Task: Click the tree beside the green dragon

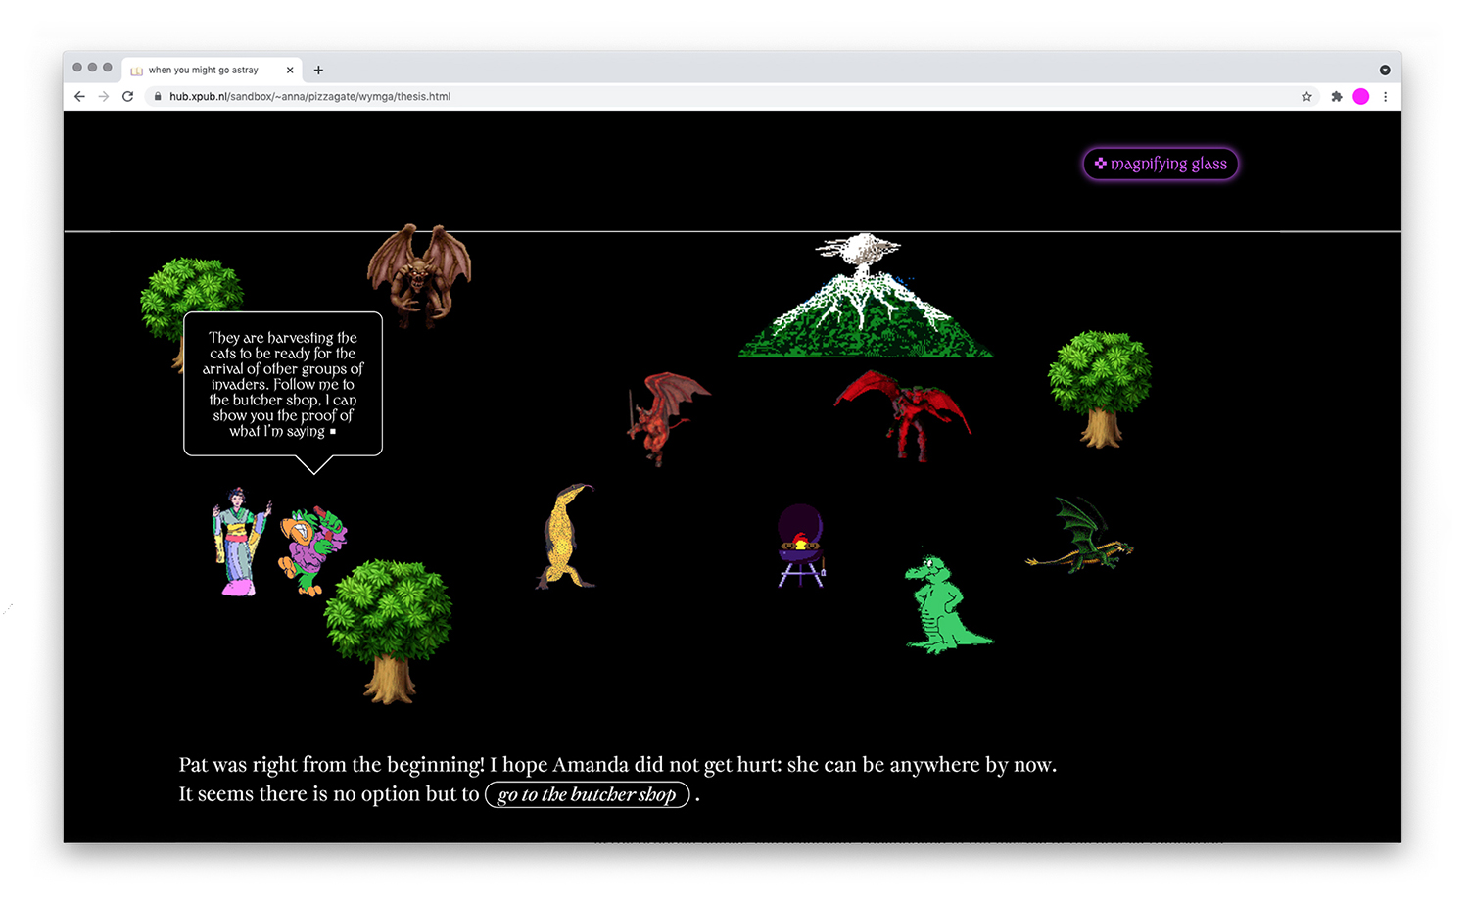Action: 1100,389
